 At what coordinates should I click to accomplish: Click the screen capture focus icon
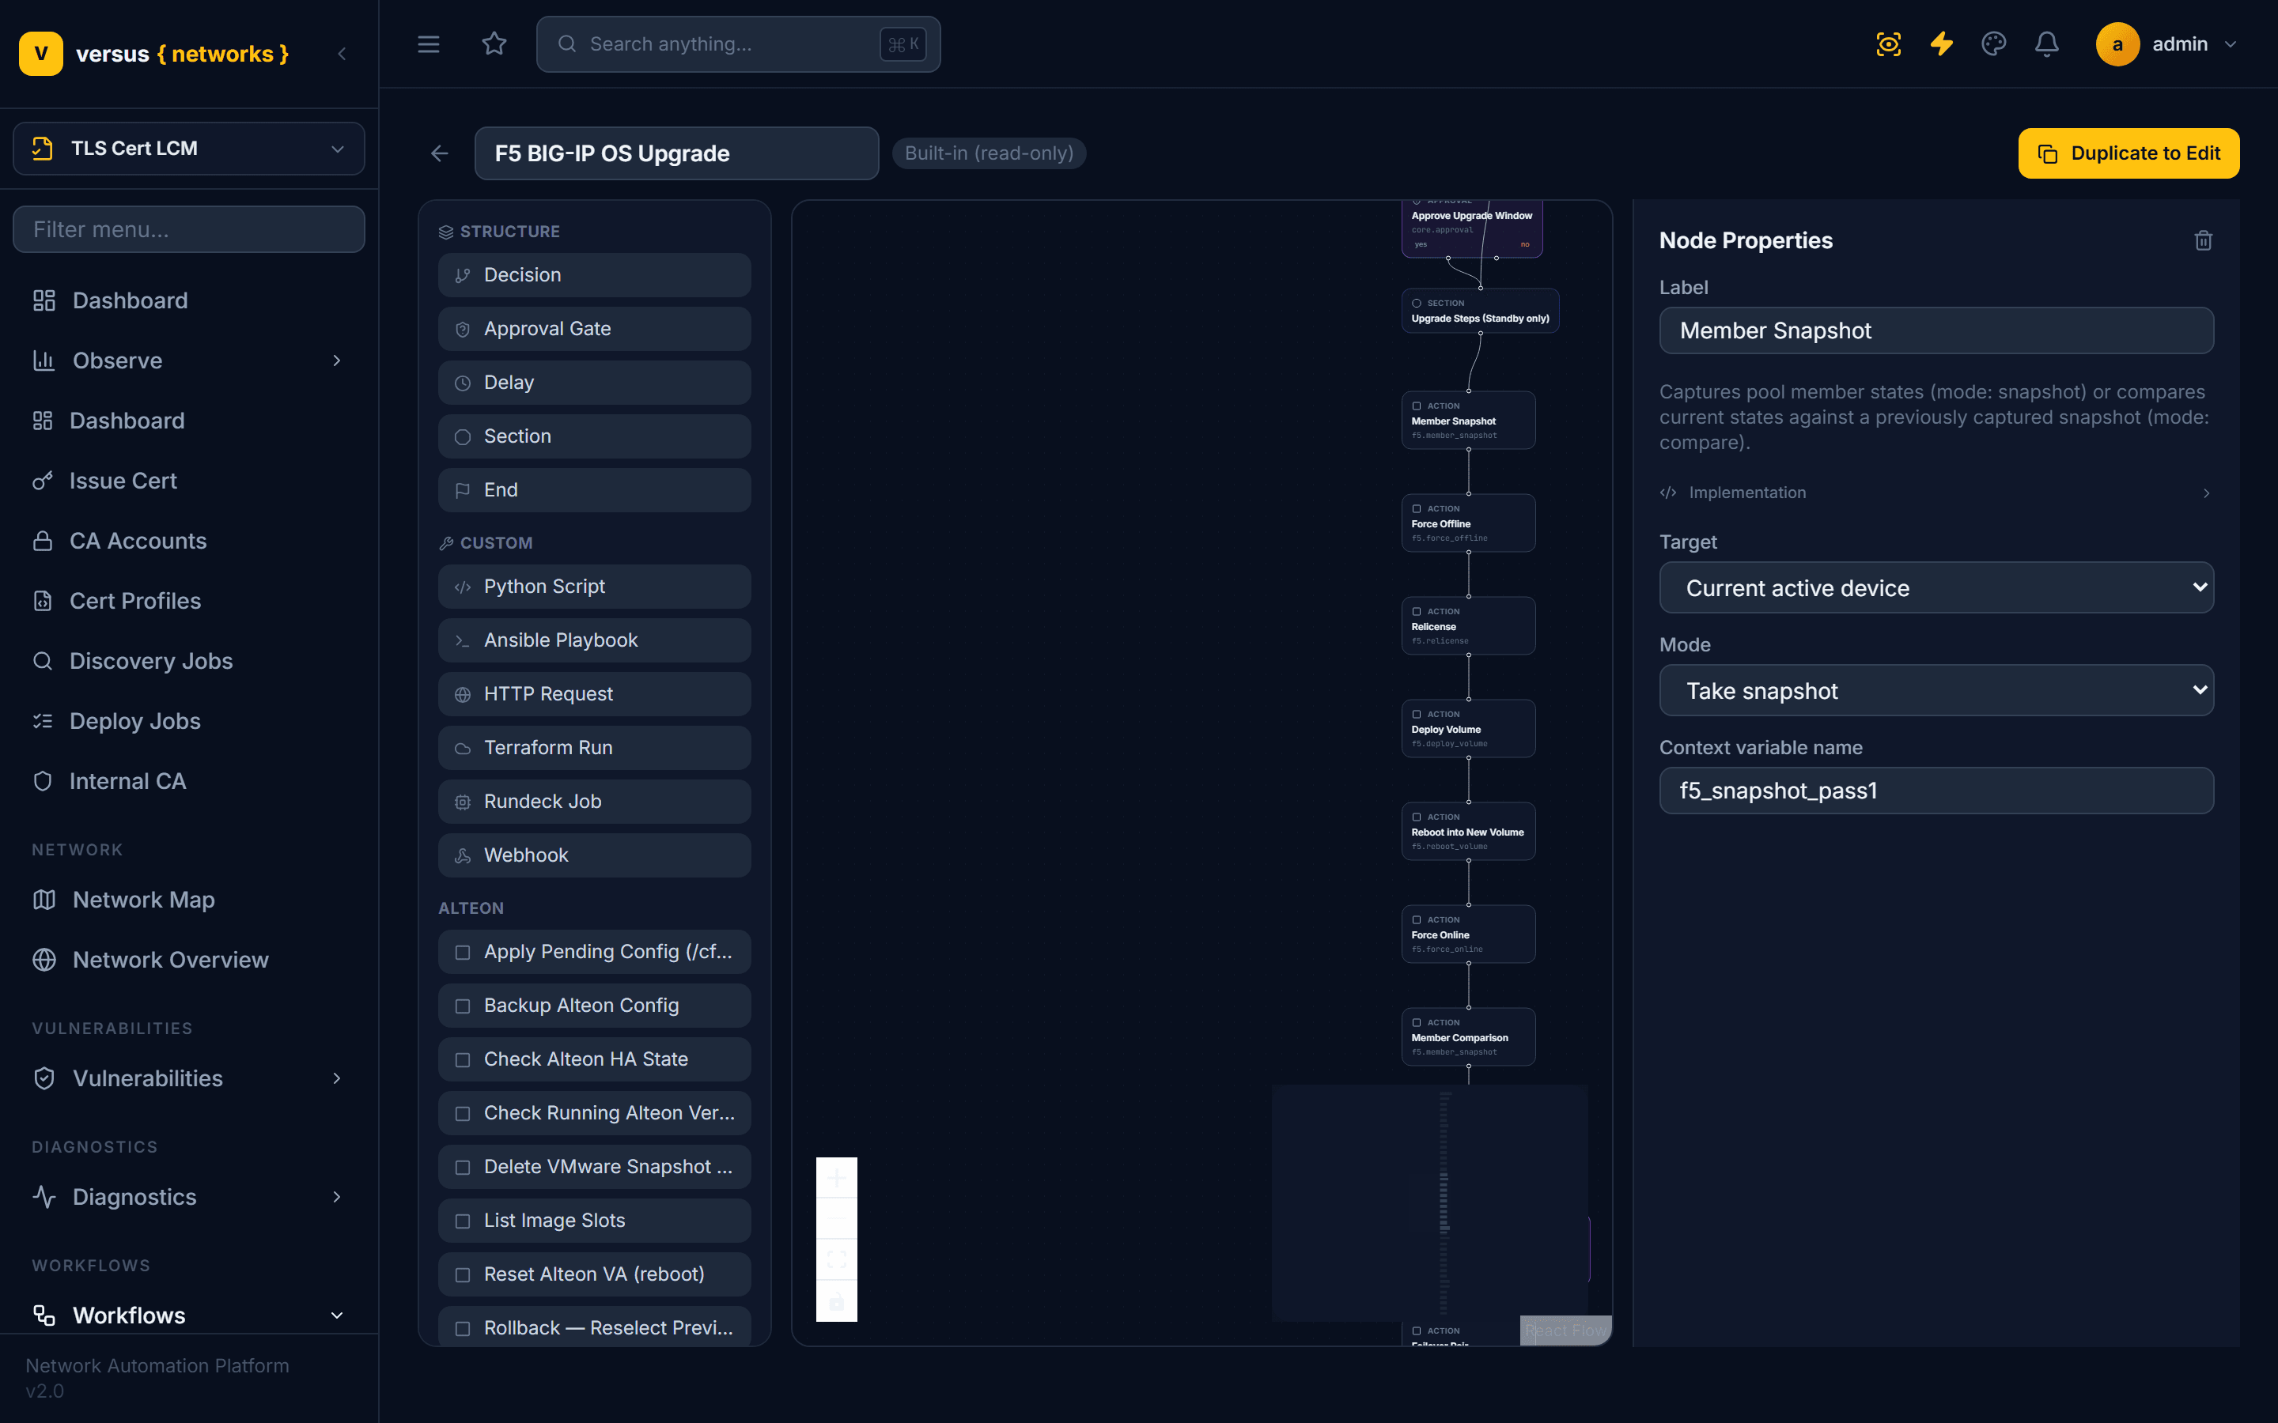(1888, 44)
